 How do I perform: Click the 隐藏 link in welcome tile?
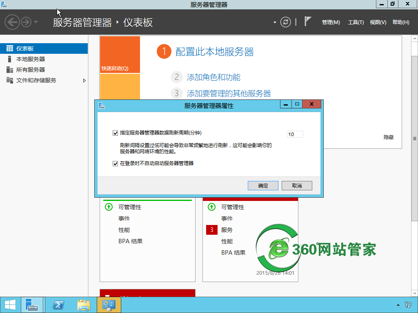click(389, 137)
